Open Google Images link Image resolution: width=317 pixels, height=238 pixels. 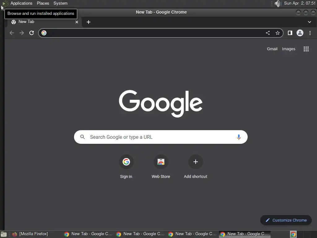click(289, 49)
